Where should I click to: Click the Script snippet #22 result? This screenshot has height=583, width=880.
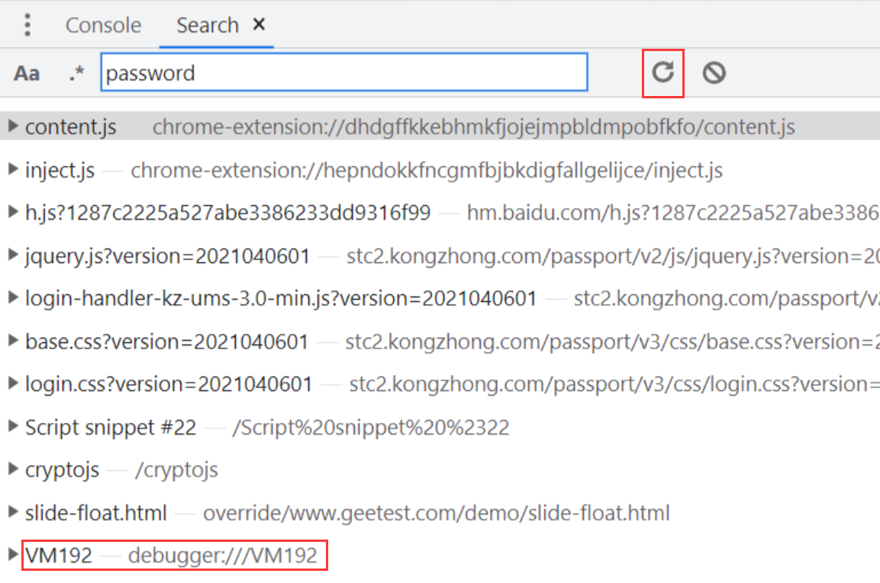point(111,427)
